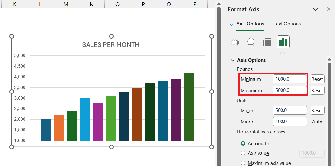
Task: Select column header P
Action: [143, 4]
